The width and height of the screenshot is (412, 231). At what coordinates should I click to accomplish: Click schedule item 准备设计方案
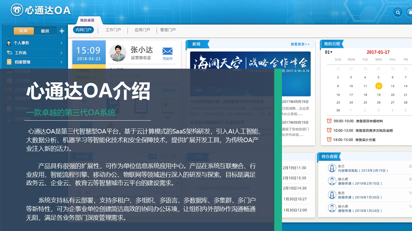(365, 140)
